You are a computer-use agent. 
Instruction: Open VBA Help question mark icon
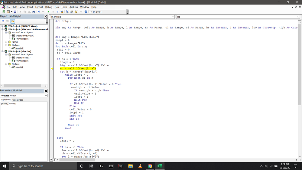pos(86,12)
